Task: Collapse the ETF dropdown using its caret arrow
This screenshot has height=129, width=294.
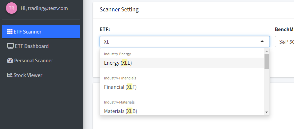Action: [x=262, y=41]
